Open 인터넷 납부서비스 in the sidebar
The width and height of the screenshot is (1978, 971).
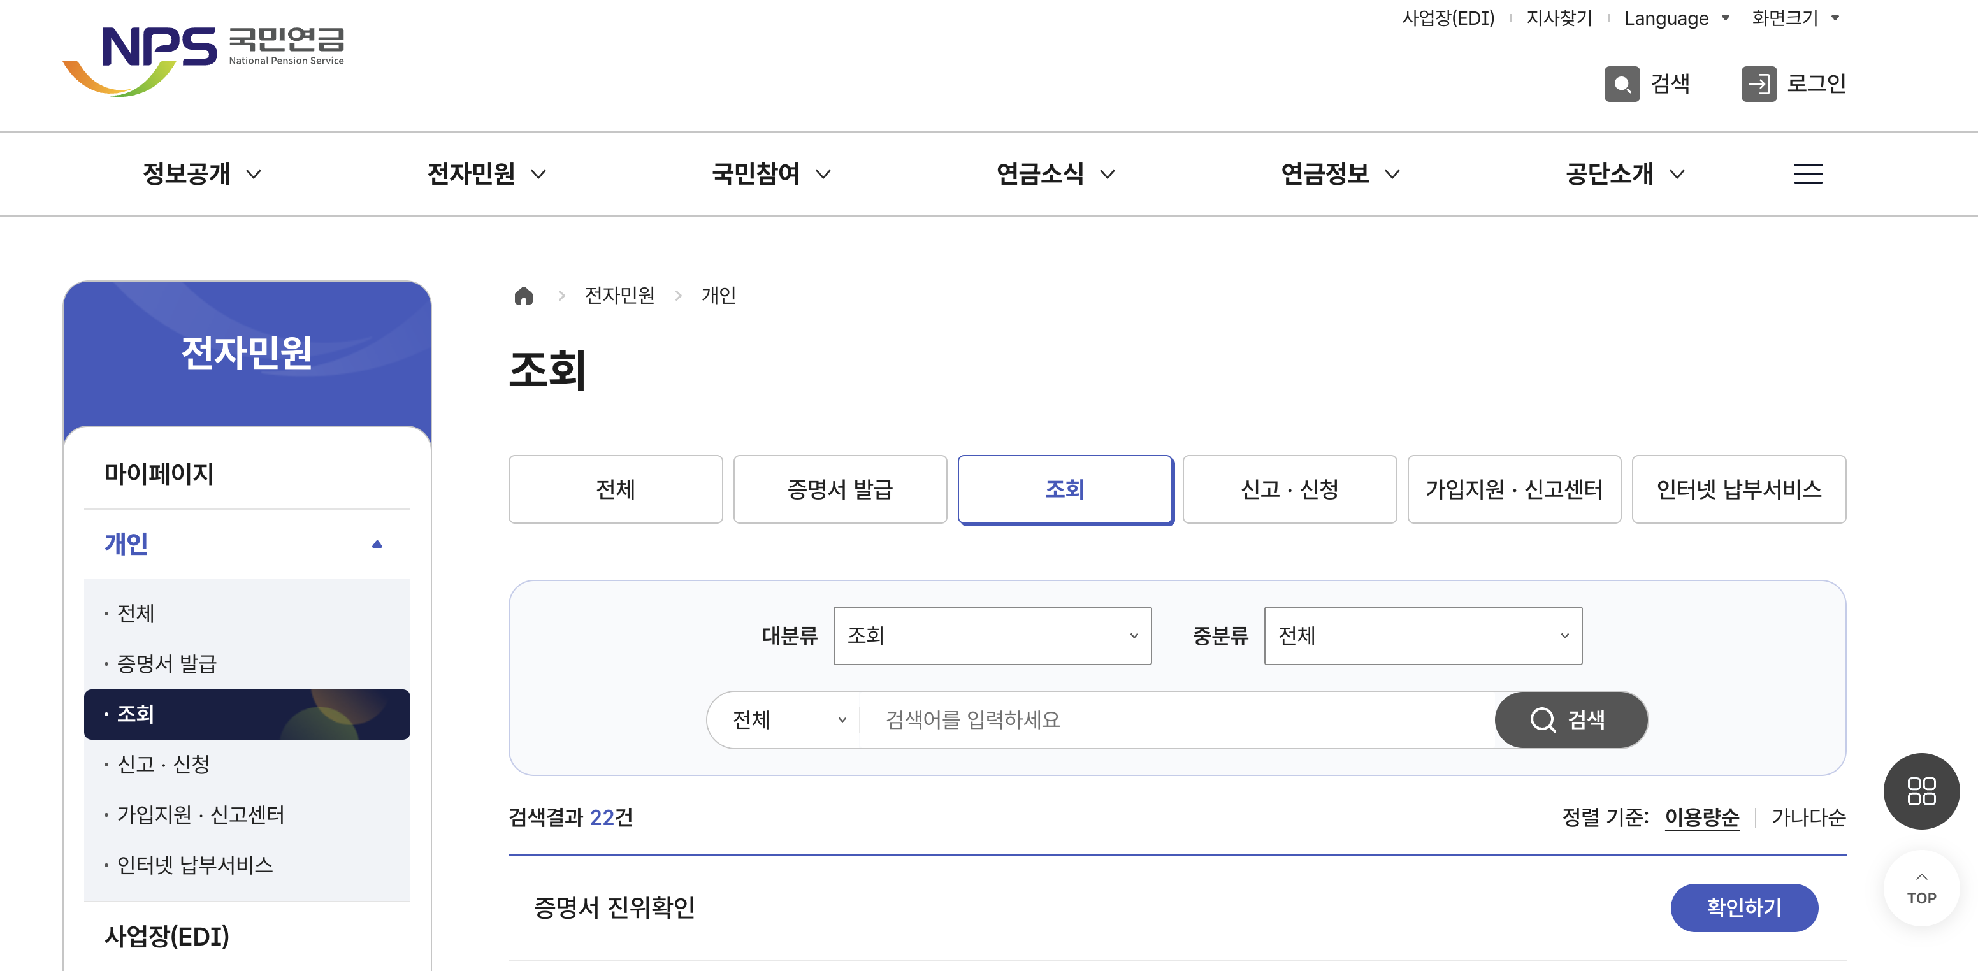(x=195, y=865)
